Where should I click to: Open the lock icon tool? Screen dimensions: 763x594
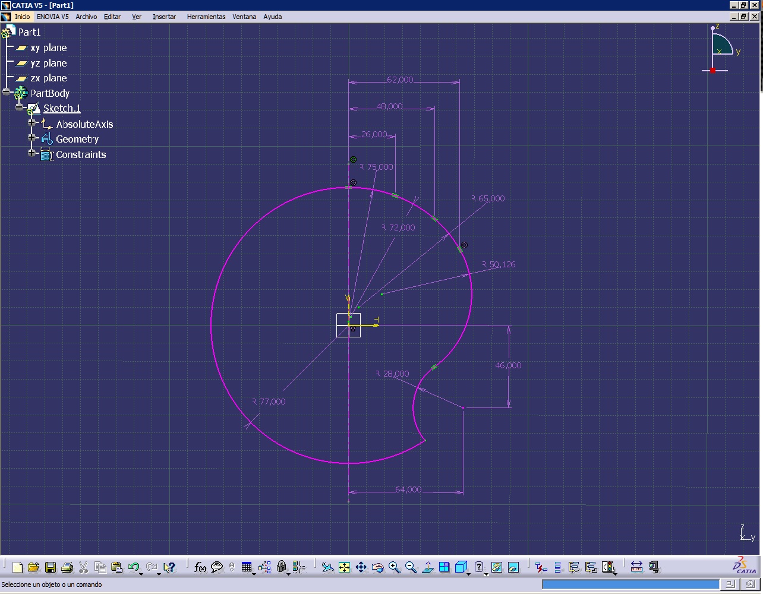tap(282, 567)
